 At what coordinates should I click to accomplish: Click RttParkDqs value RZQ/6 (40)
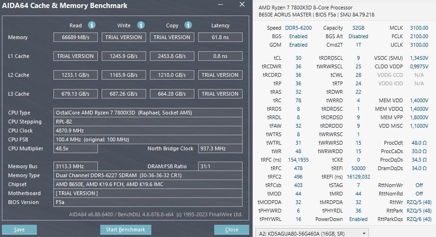coord(419,219)
